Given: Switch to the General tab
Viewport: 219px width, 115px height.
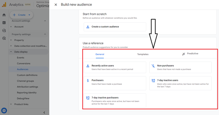Looking at the screenshot, I should 100,54.
